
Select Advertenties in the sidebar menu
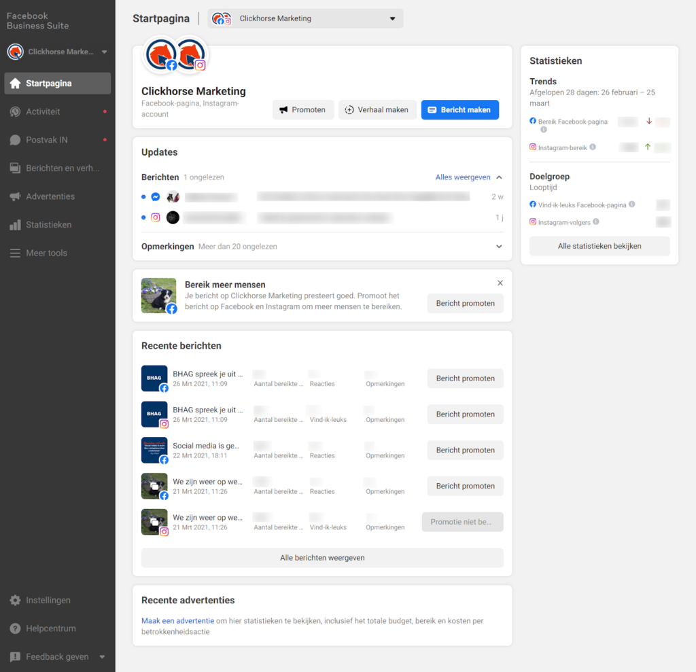point(57,196)
